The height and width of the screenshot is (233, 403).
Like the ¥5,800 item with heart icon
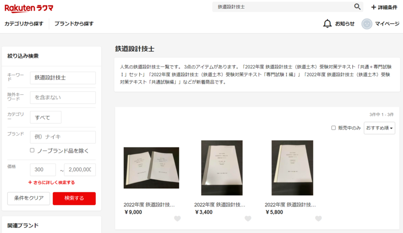[x=318, y=218]
